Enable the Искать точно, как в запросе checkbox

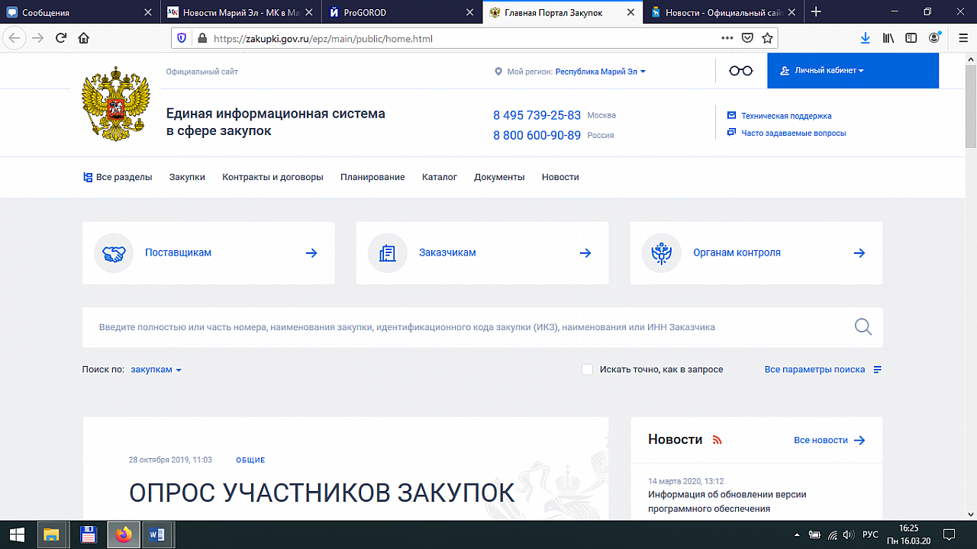(587, 369)
